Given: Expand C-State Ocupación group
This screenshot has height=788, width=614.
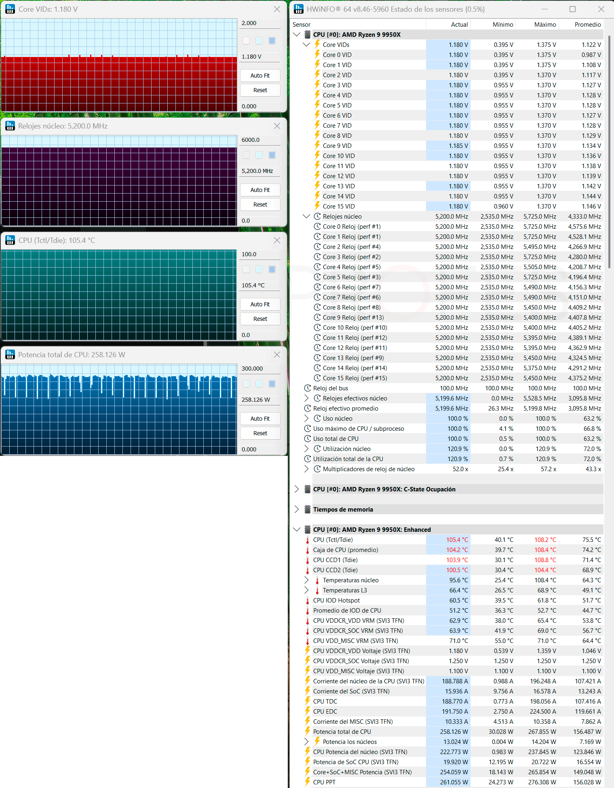Looking at the screenshot, I should point(297,489).
